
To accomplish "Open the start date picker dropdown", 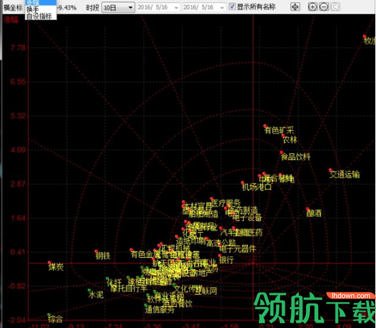I will (x=176, y=7).
